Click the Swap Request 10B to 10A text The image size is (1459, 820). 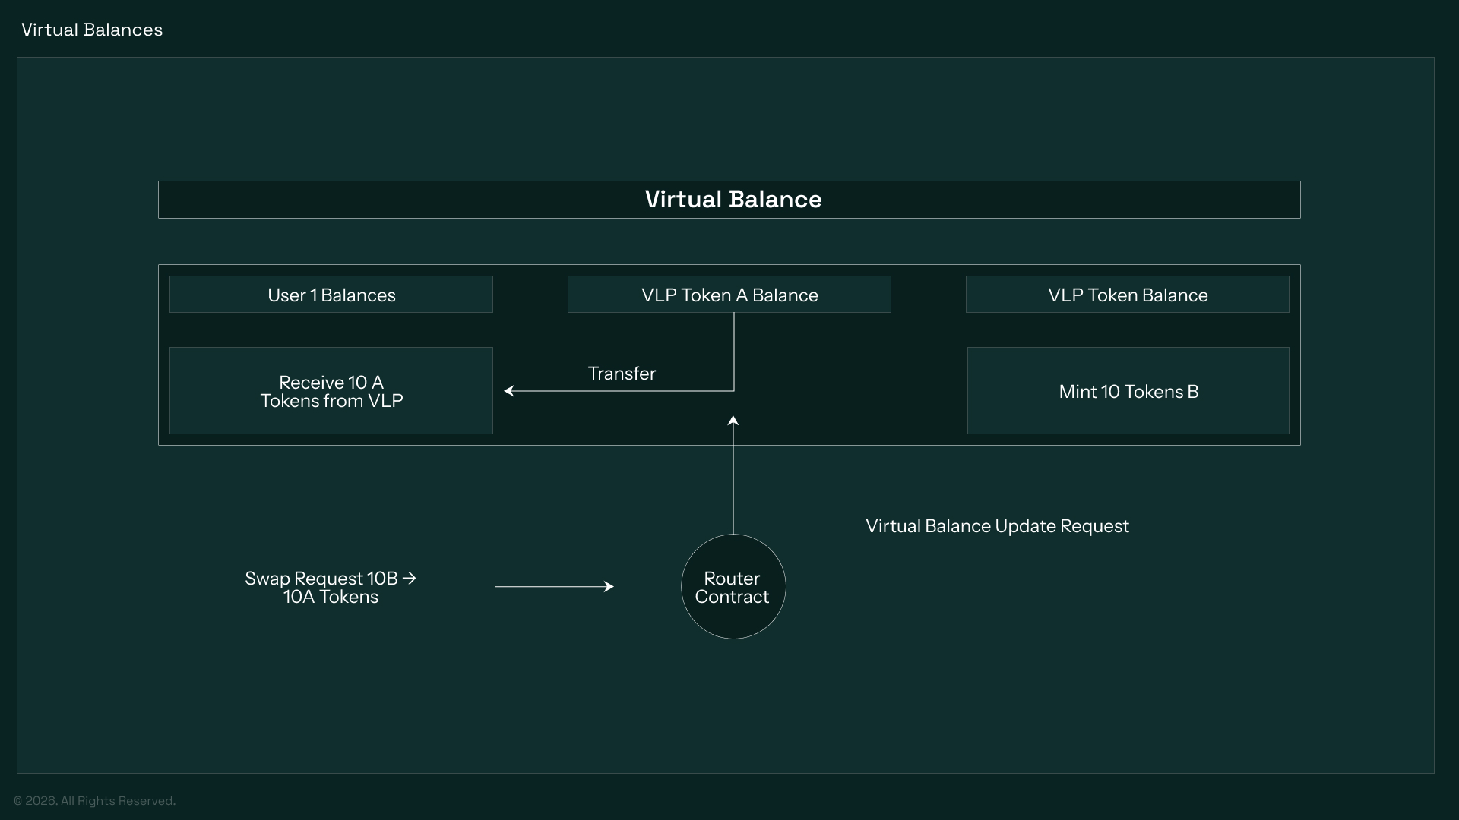click(330, 587)
